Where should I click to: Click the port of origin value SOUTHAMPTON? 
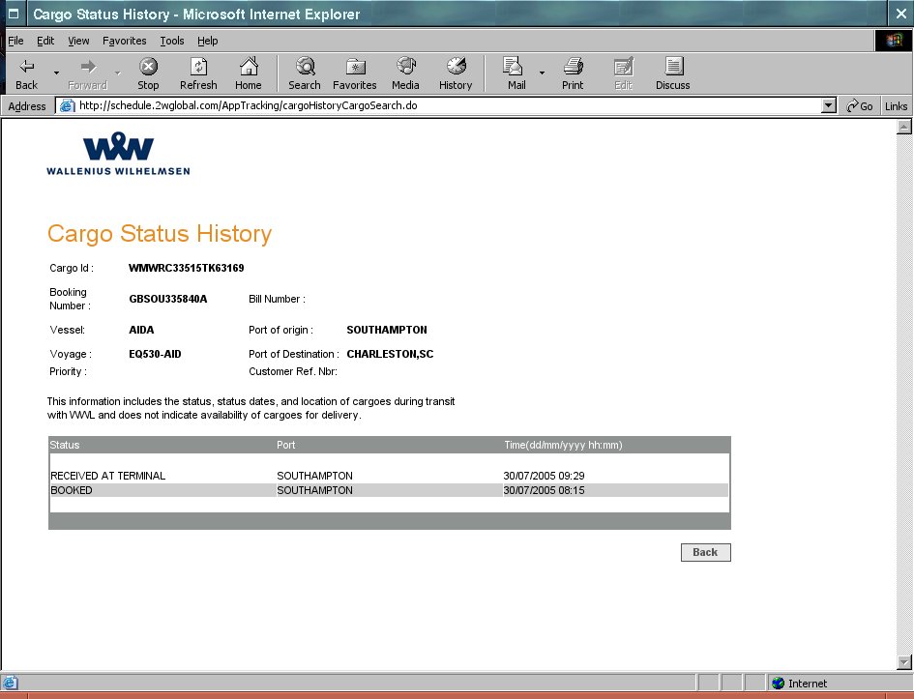387,330
